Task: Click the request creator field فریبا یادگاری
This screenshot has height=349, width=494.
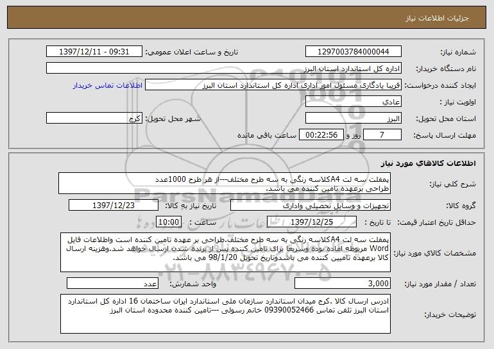Action: click(x=273, y=85)
